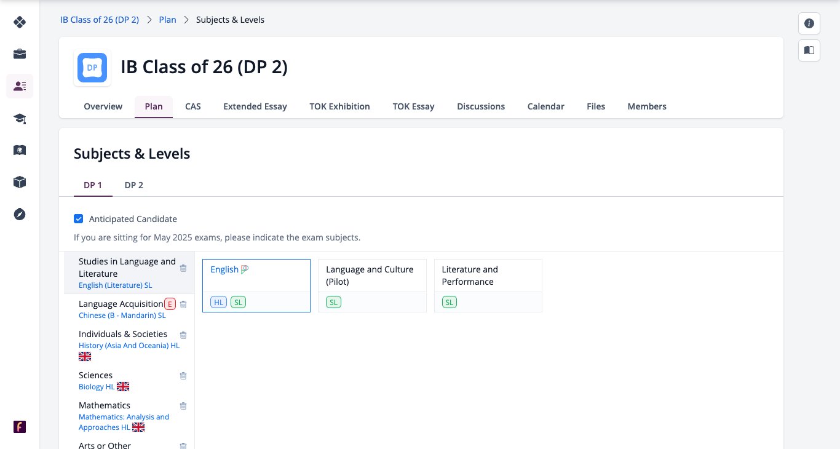Remove Mathematics subject using trash icon
The width and height of the screenshot is (840, 449).
point(183,406)
